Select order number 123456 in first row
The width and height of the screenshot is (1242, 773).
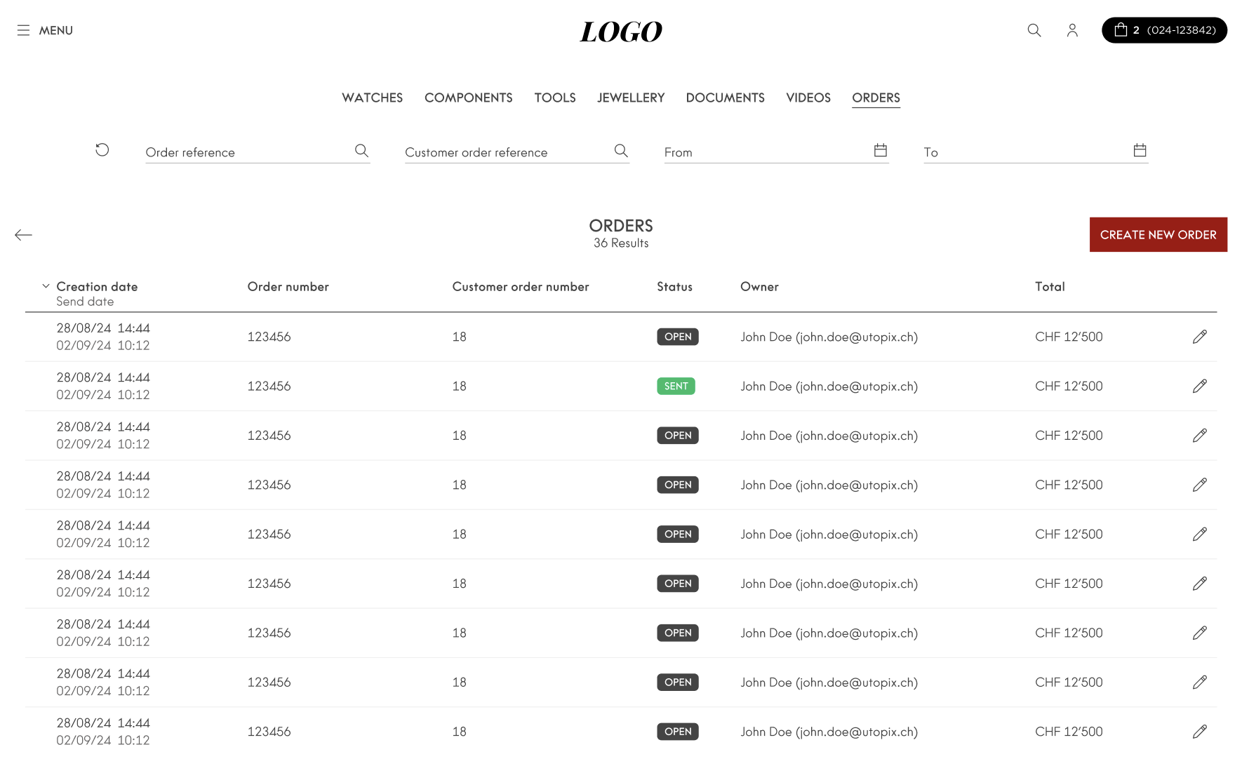point(269,337)
